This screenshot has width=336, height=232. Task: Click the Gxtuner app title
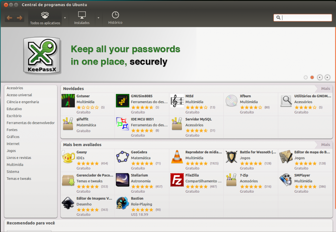click(83, 96)
